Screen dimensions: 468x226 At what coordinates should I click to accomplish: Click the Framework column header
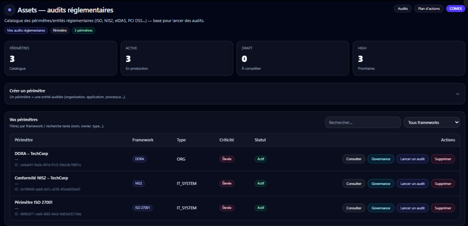coord(143,140)
